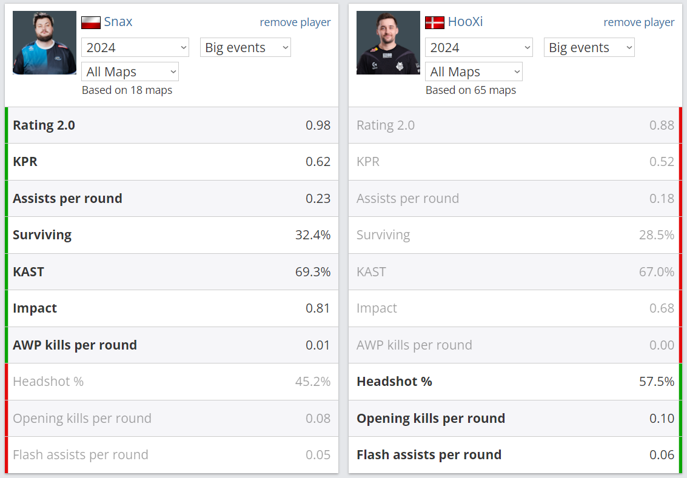Click the Denmark flag icon beside HooXi
Image resolution: width=687 pixels, height=478 pixels.
(x=435, y=22)
